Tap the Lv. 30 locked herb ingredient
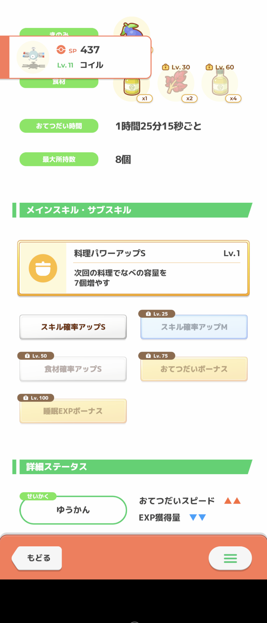Image resolution: width=267 pixels, height=623 pixels. [176, 82]
